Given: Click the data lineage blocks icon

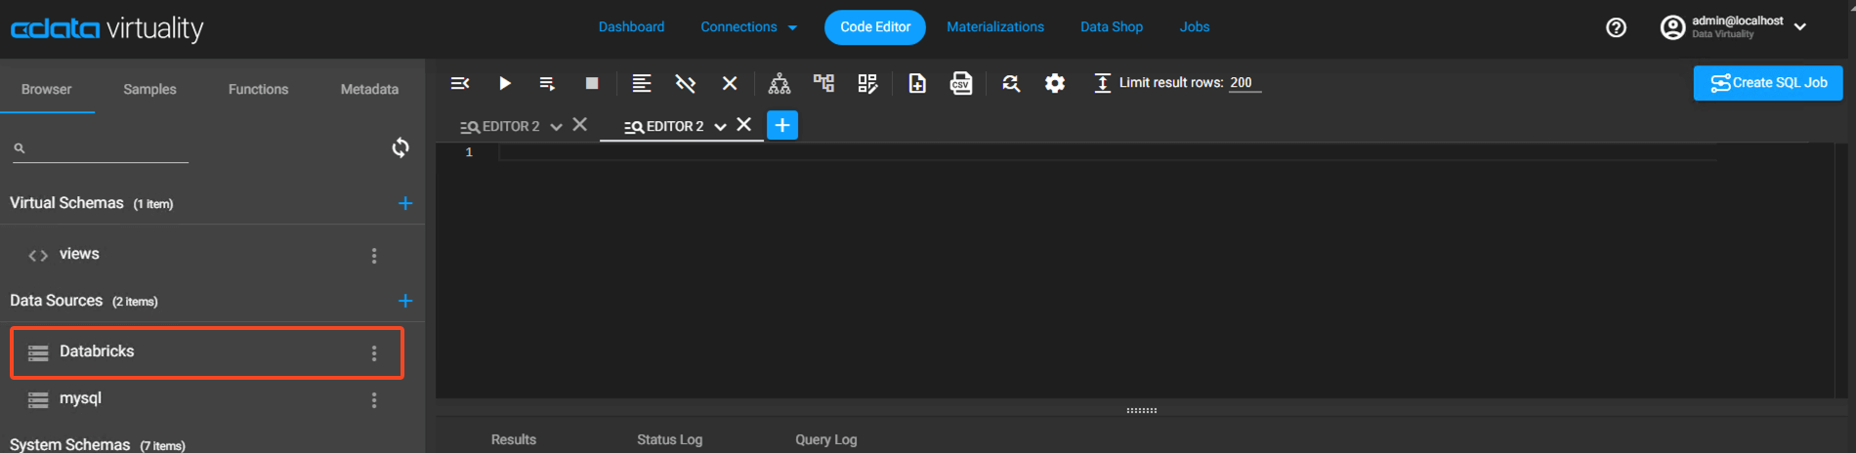Looking at the screenshot, I should coord(823,83).
